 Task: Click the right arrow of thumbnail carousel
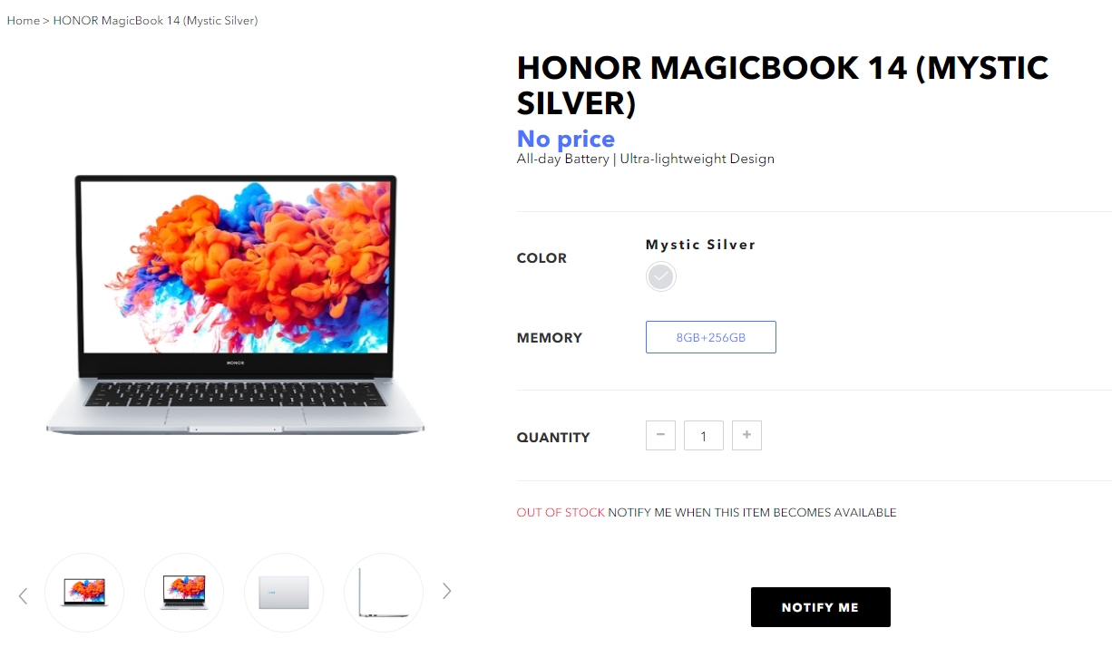tap(446, 591)
